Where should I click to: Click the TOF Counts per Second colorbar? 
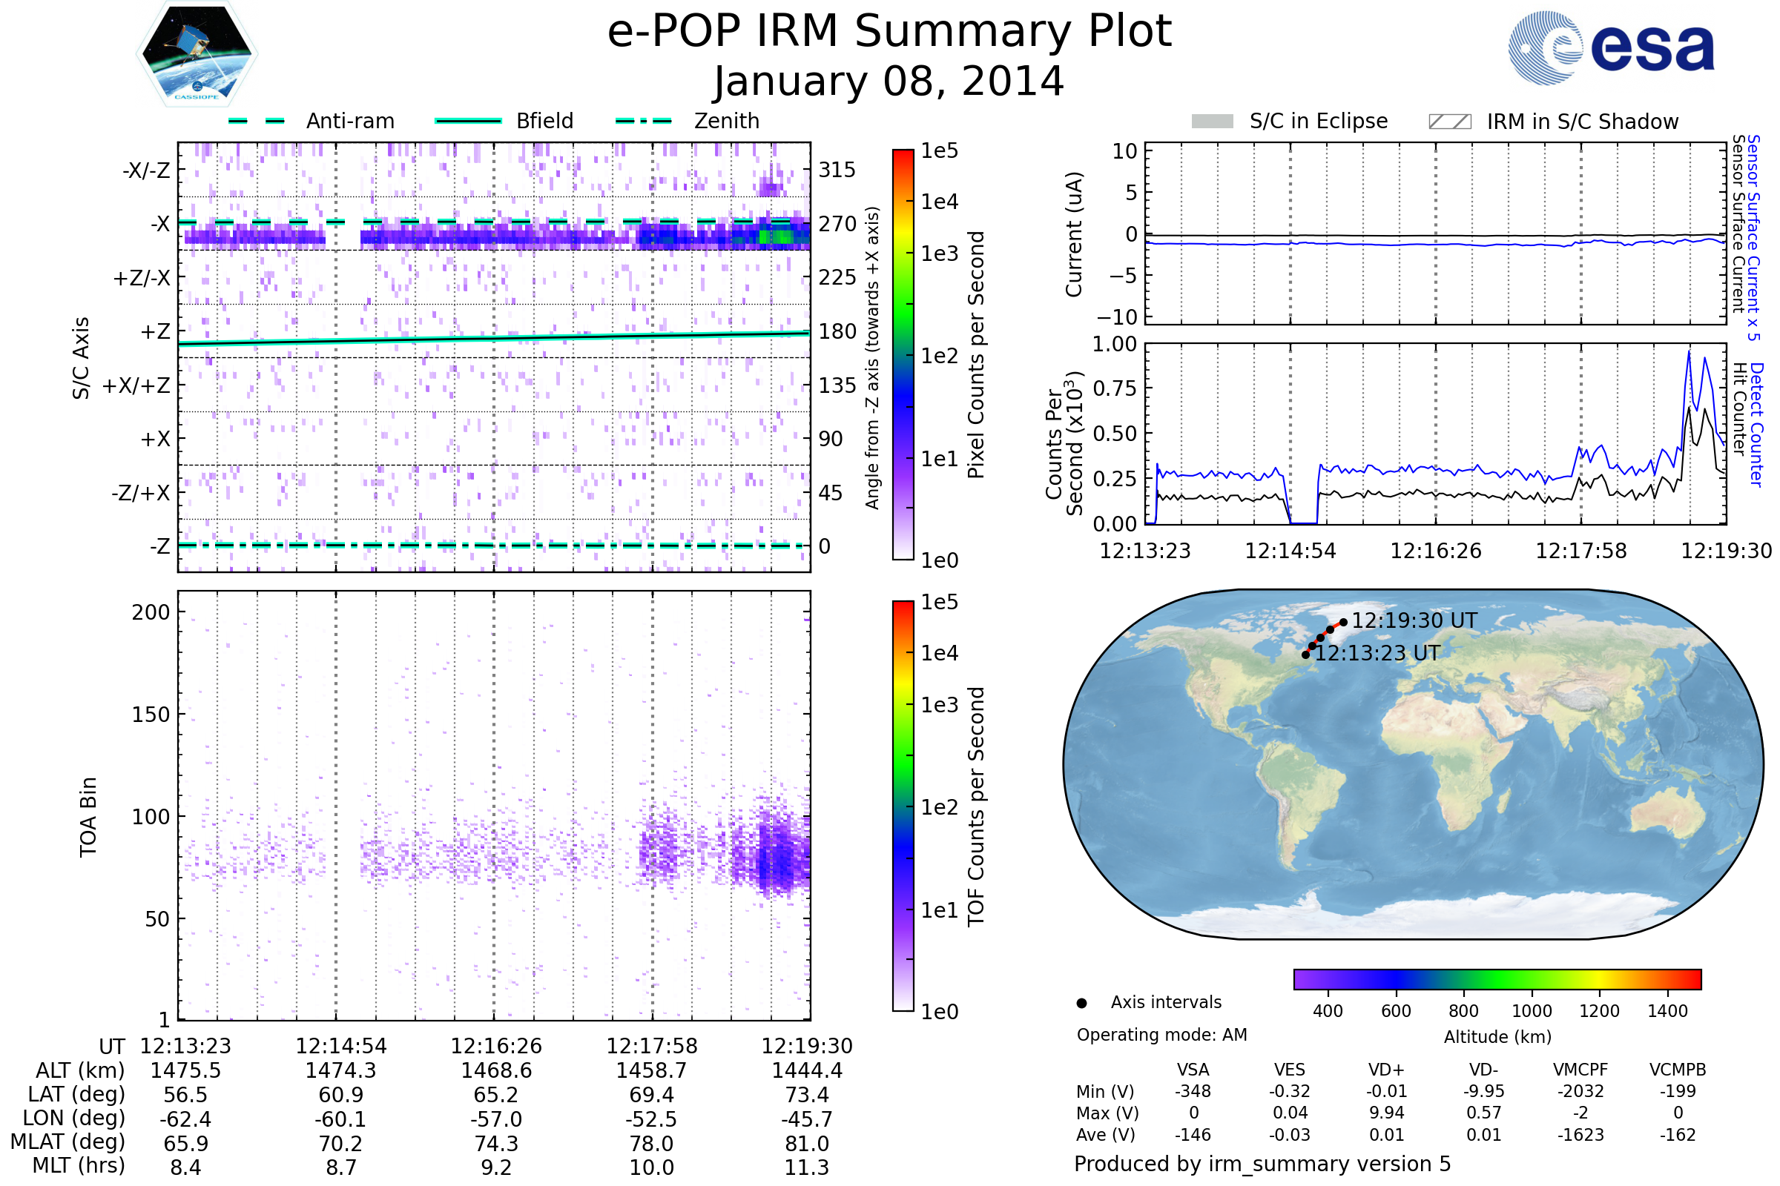[903, 806]
